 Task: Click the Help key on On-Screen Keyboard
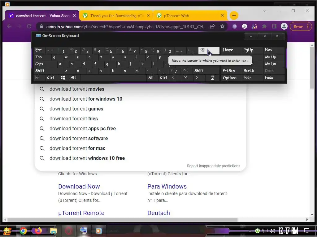(x=252, y=77)
